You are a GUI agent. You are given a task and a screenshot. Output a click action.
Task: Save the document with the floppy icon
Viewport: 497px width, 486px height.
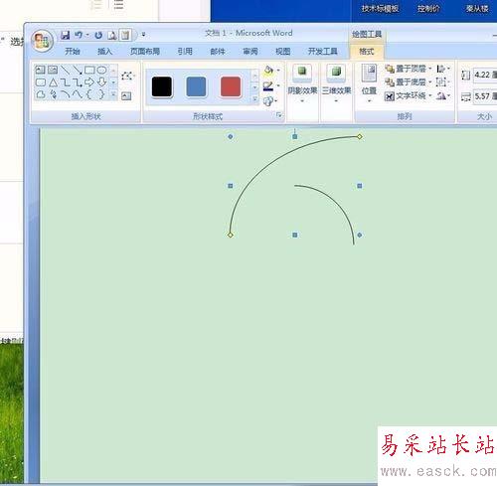(x=66, y=35)
